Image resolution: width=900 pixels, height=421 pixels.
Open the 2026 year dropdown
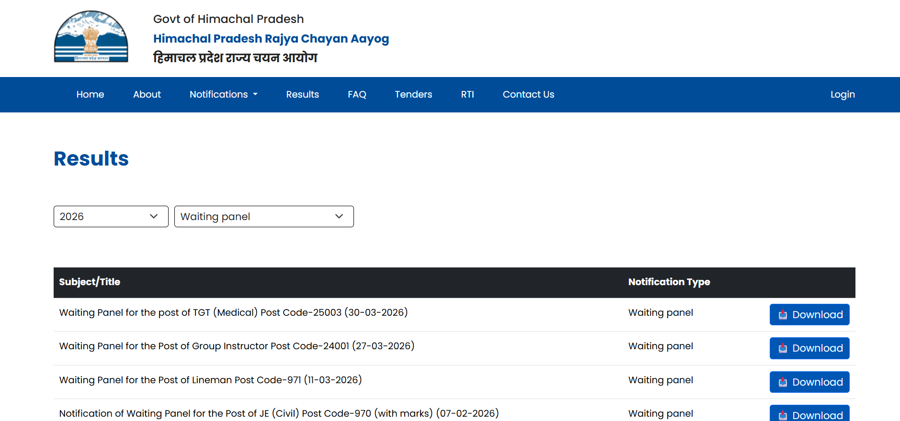(111, 217)
